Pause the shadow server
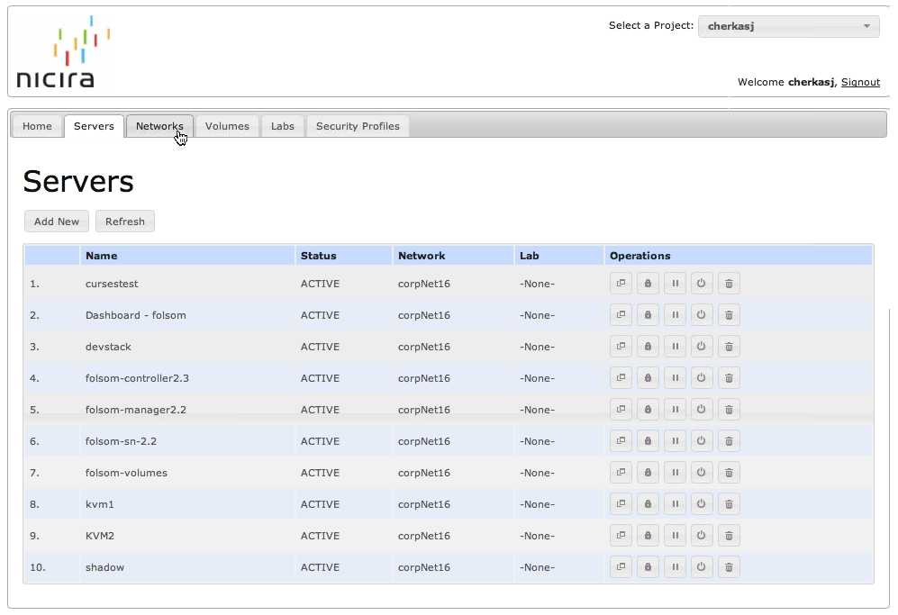The height and width of the screenshot is (615, 898). [676, 567]
